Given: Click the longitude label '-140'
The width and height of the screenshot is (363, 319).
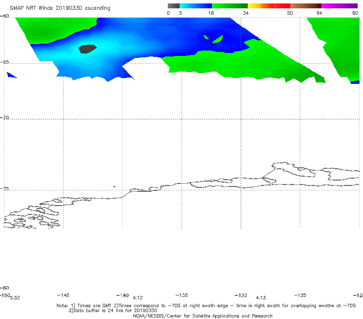Looking at the screenshot, I should 123,295.
